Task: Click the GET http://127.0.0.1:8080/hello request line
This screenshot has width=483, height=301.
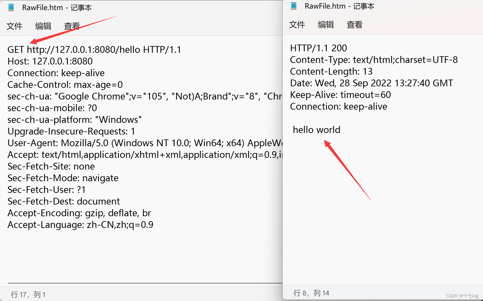Action: tap(94, 50)
